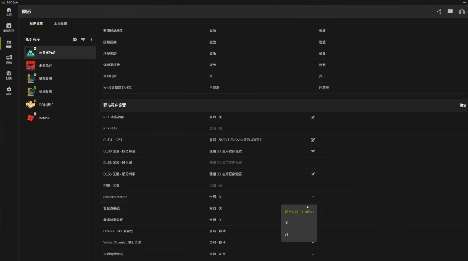Click the filter icon above program list

83,40
